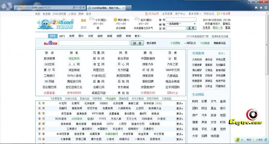Screen dimensions: 269x144
Task: Switch to the 购物 search tab
Action: (x=128, y=36)
